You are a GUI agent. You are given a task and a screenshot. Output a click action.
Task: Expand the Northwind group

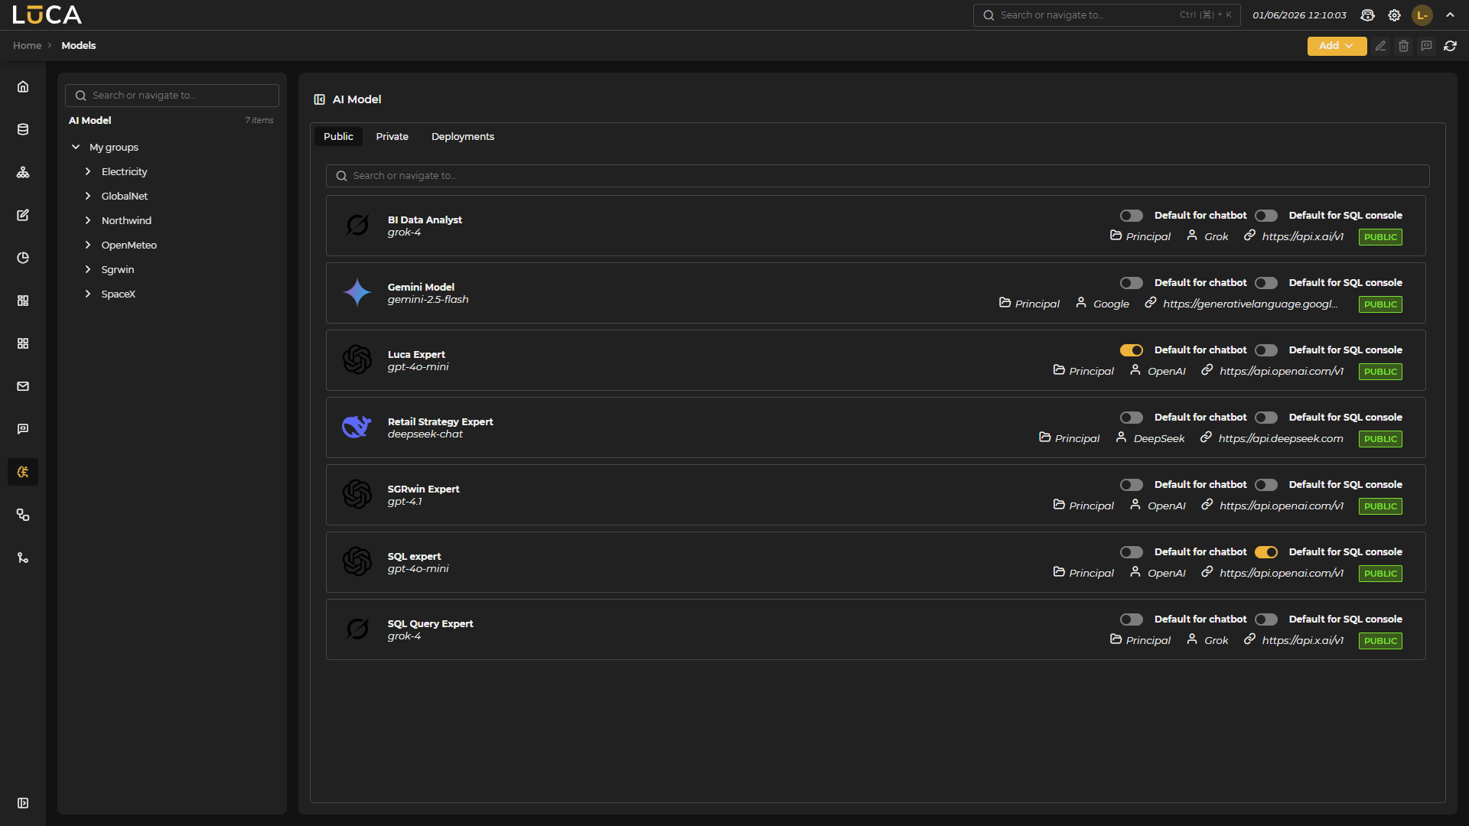tap(88, 220)
